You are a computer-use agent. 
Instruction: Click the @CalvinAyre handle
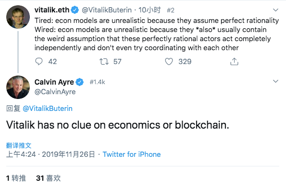tap(55, 92)
